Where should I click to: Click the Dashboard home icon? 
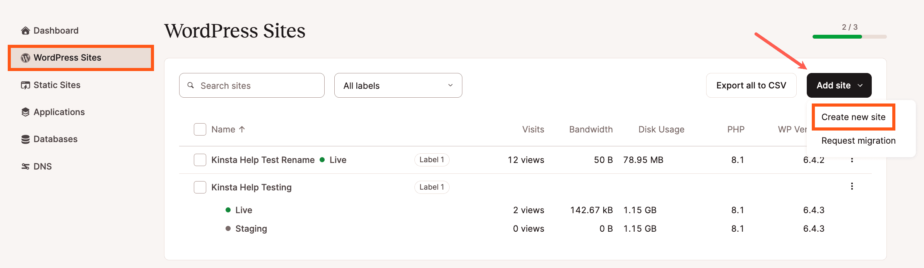(26, 31)
